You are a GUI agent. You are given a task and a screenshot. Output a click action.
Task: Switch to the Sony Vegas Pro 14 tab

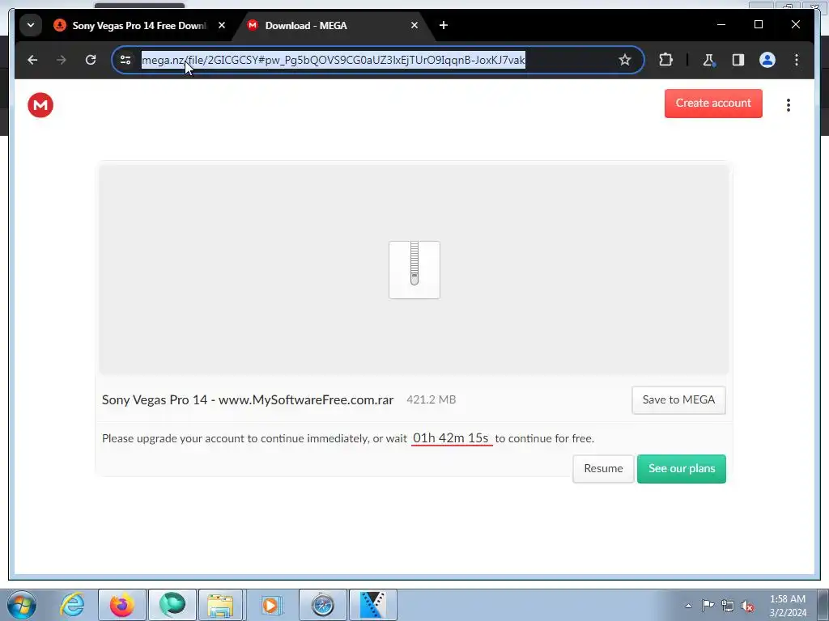click(138, 25)
